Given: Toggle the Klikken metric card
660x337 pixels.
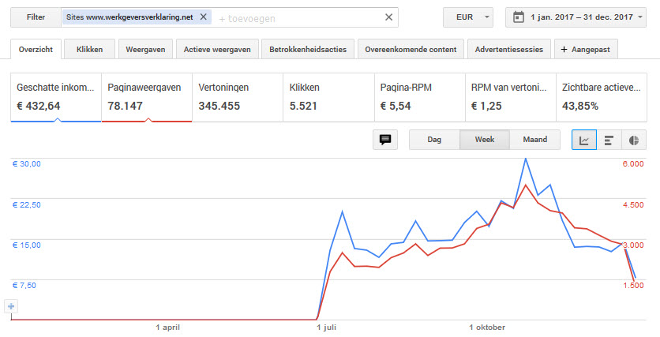Looking at the screenshot, I should tap(328, 98).
